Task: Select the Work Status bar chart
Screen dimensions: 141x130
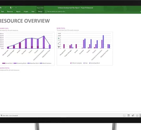Action: tap(85, 49)
